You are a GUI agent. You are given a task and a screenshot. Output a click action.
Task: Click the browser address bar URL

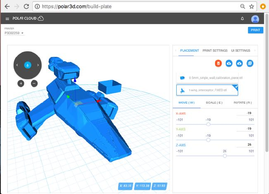point(77,6)
